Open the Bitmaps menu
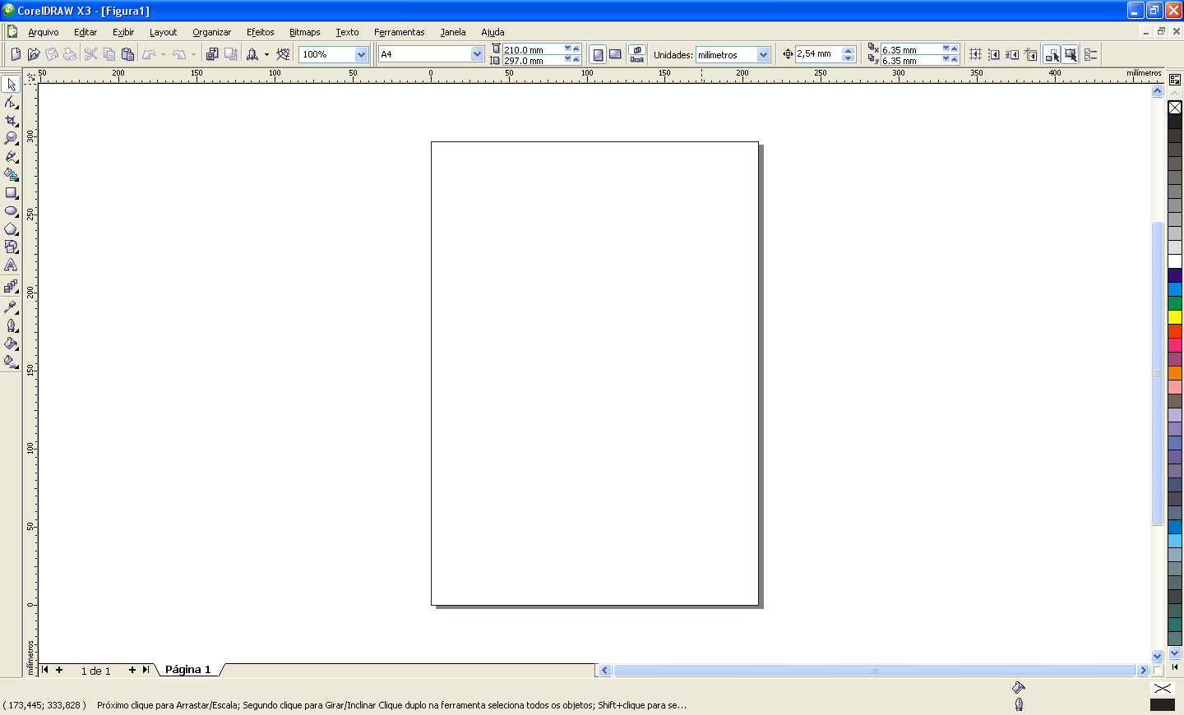The width and height of the screenshot is (1184, 715). 304,32
